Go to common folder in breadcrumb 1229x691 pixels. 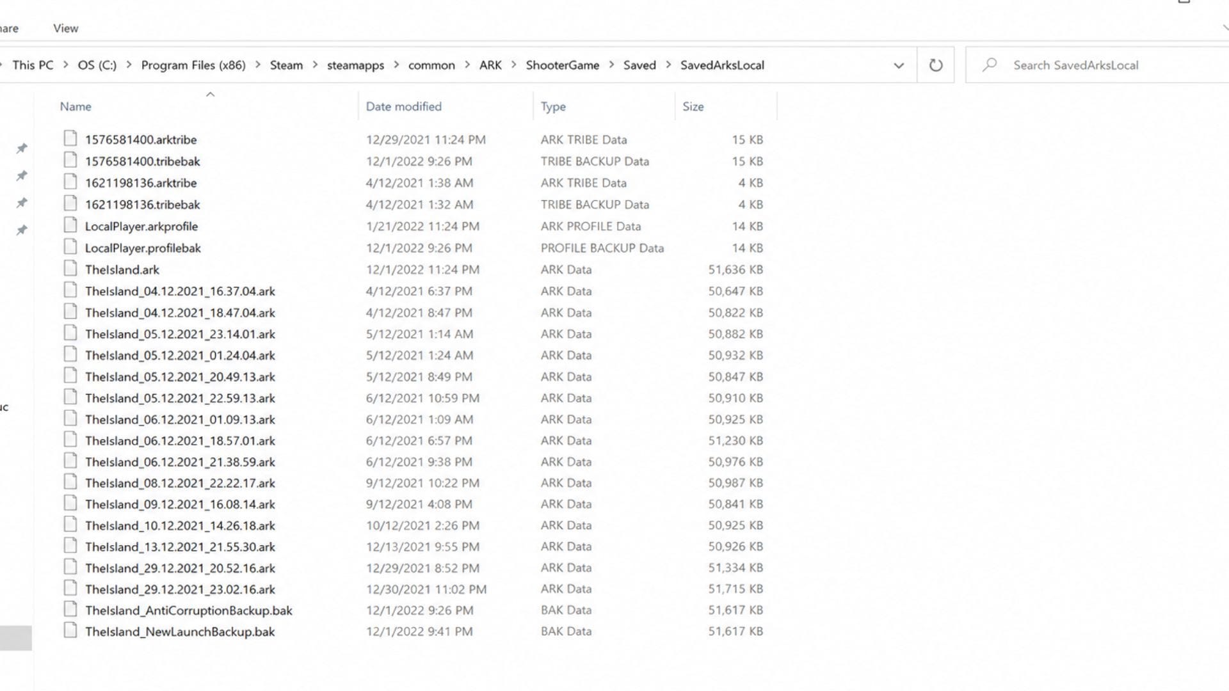tap(431, 65)
